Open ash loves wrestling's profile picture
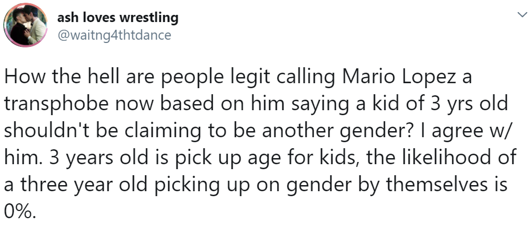Image resolution: width=531 pixels, height=227 pixels. click(x=25, y=25)
